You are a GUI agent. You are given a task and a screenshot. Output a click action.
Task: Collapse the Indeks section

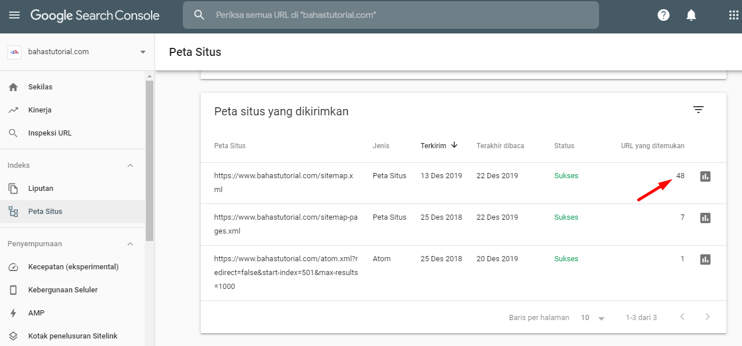click(x=130, y=166)
